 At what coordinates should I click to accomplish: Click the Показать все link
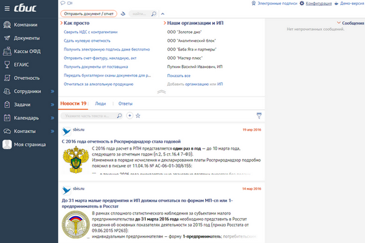pyautogui.click(x=179, y=75)
